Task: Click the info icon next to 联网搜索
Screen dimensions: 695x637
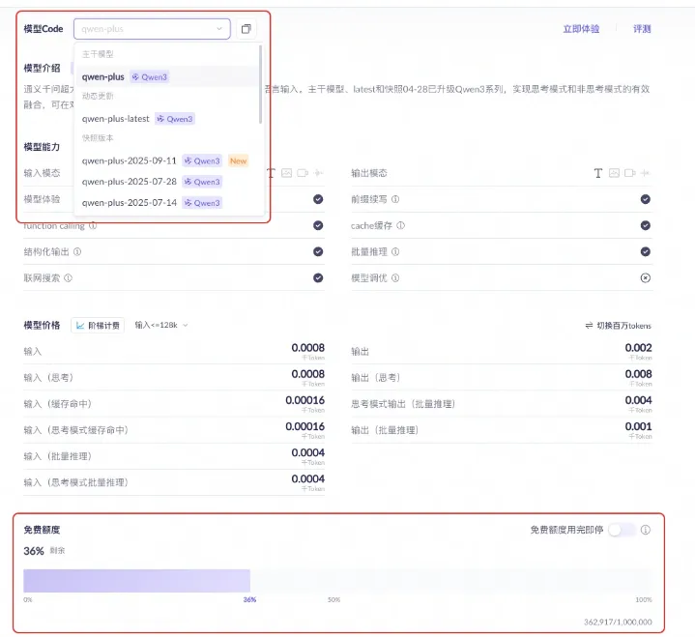Action: (x=68, y=278)
